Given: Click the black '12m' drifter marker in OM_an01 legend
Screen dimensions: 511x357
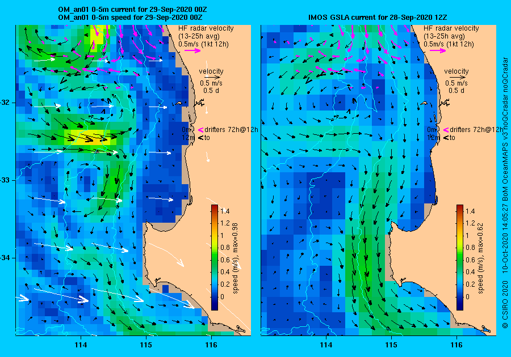Looking at the screenshot, I should (x=201, y=138).
